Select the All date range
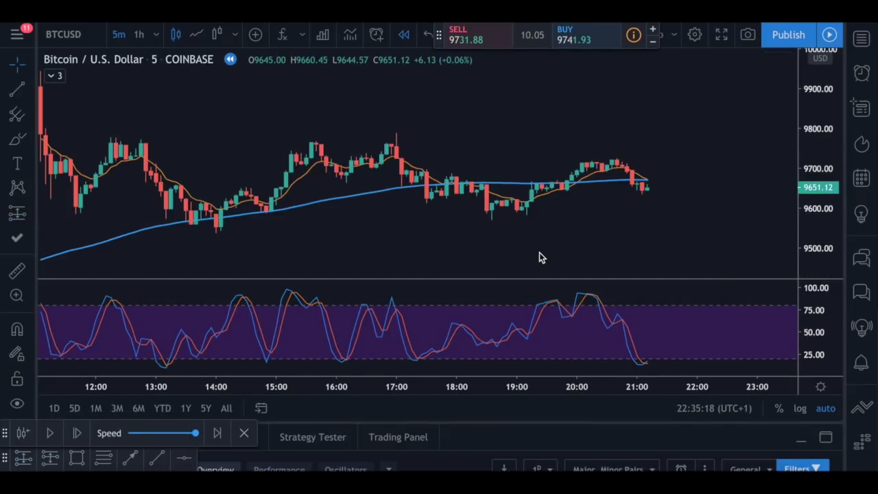The height and width of the screenshot is (494, 878). coord(226,408)
